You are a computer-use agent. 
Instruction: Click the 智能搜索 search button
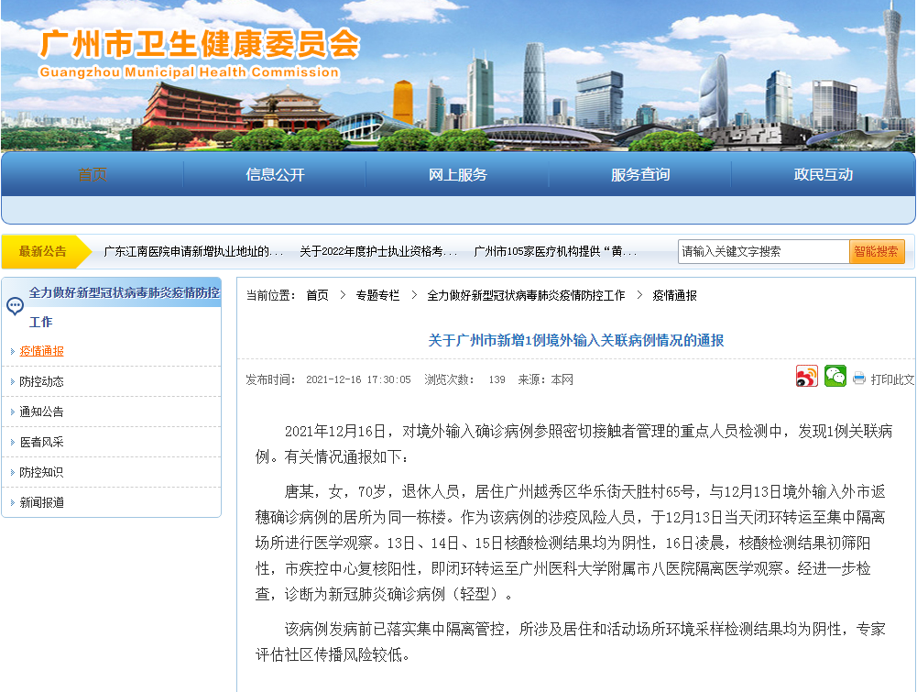pyautogui.click(x=877, y=251)
